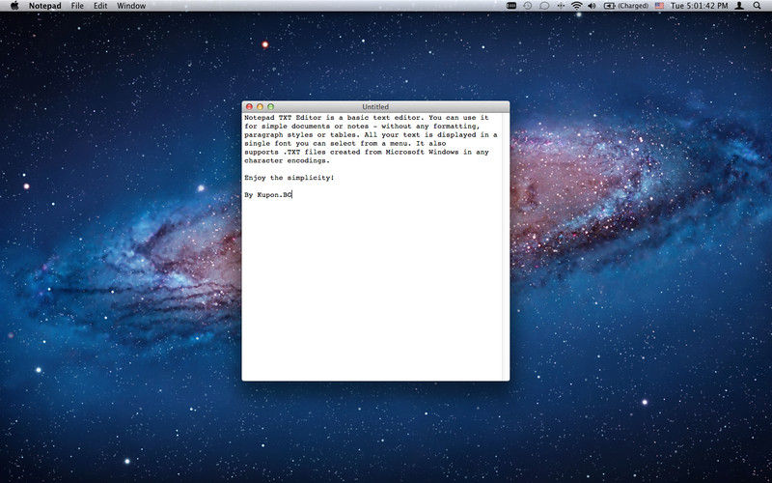
Task: Open the user account silhouette menu
Action: (x=739, y=6)
